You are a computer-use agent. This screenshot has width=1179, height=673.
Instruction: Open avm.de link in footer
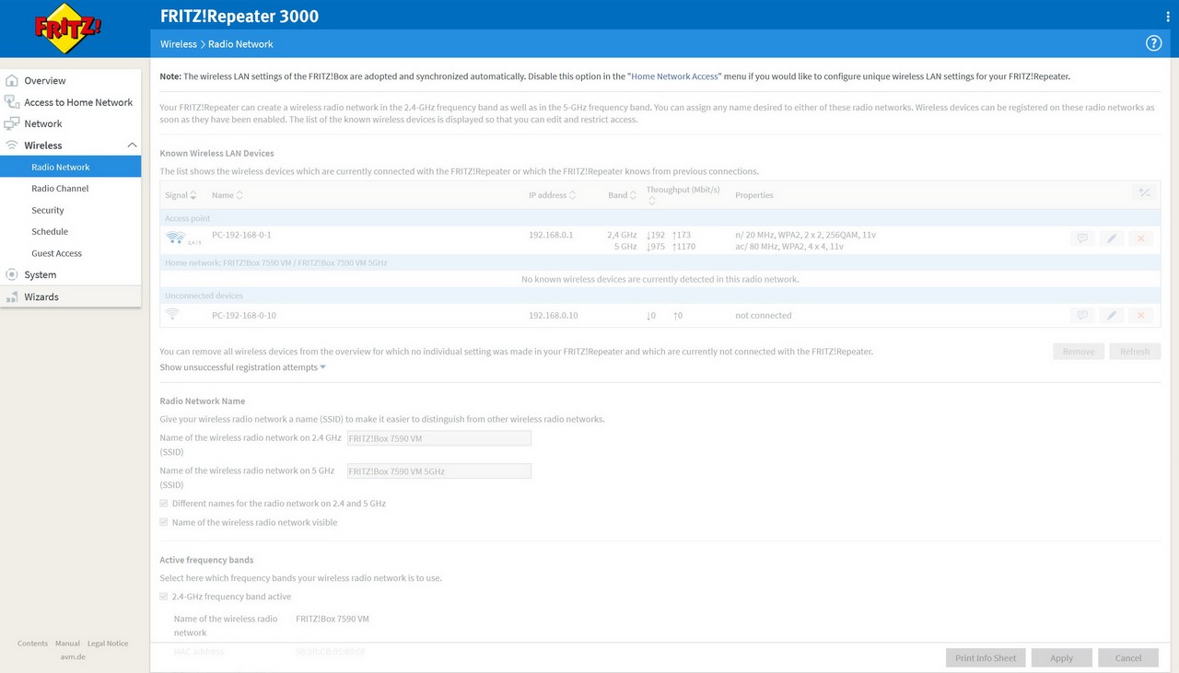73,656
